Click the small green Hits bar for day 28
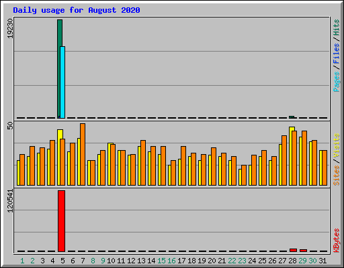This screenshot has height=268, width=344. click(x=292, y=117)
